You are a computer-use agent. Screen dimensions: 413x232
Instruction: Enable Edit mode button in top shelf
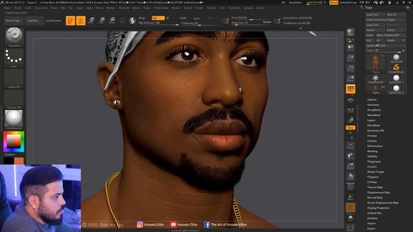(70, 21)
